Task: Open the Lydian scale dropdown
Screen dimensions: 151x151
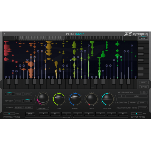Action: [x=136, y=96]
